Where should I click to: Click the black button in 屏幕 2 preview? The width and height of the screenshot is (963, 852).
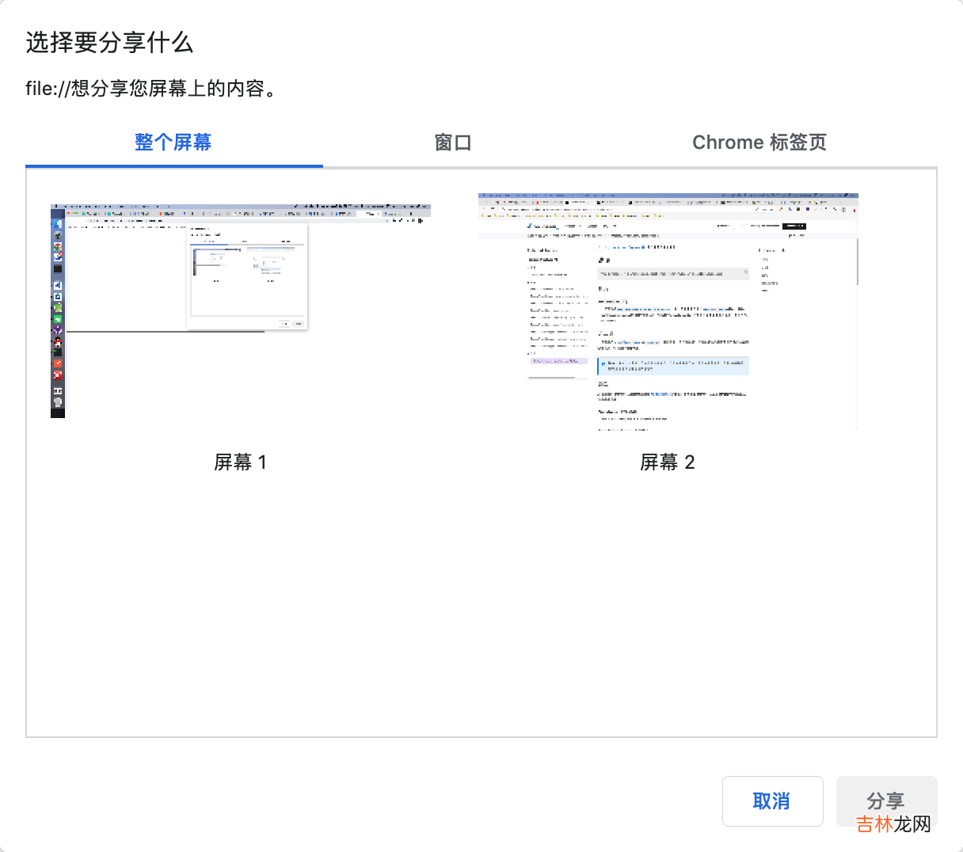(x=794, y=226)
